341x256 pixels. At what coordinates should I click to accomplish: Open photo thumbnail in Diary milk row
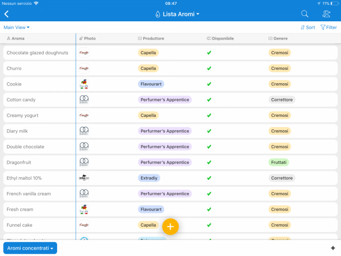pyautogui.click(x=84, y=131)
